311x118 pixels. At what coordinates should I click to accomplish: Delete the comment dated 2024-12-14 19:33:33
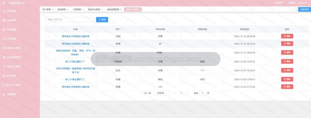(x=287, y=44)
